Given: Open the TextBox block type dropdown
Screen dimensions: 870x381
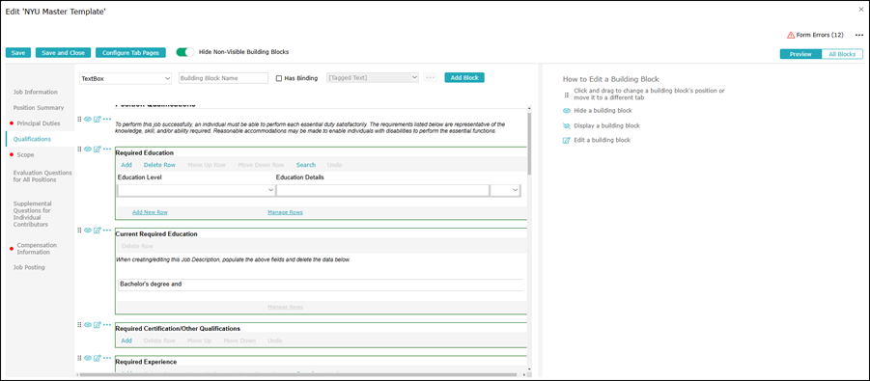Looking at the screenshot, I should click(126, 78).
